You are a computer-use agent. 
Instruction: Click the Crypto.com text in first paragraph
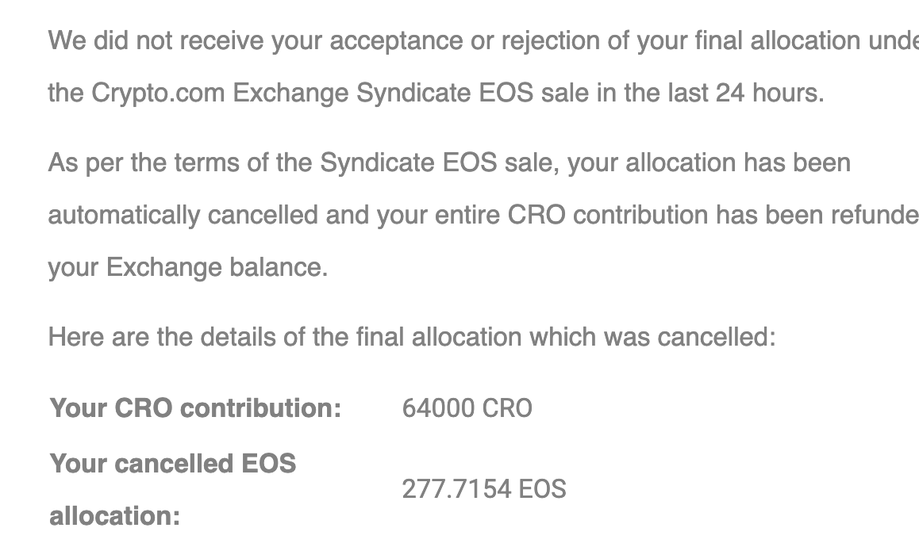(x=158, y=93)
